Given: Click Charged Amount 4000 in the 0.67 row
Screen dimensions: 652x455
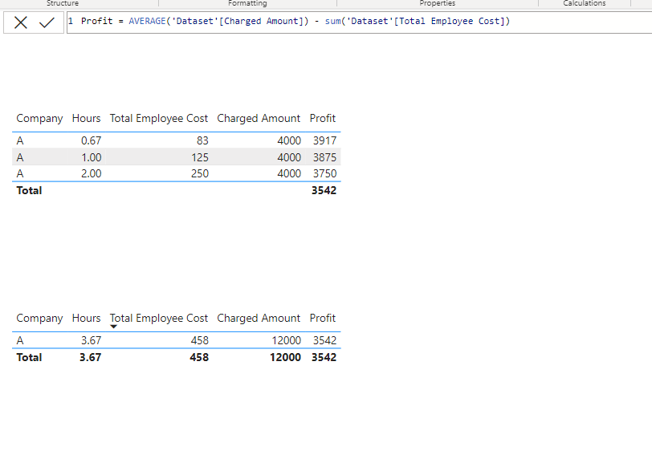Looking at the screenshot, I should pos(289,141).
